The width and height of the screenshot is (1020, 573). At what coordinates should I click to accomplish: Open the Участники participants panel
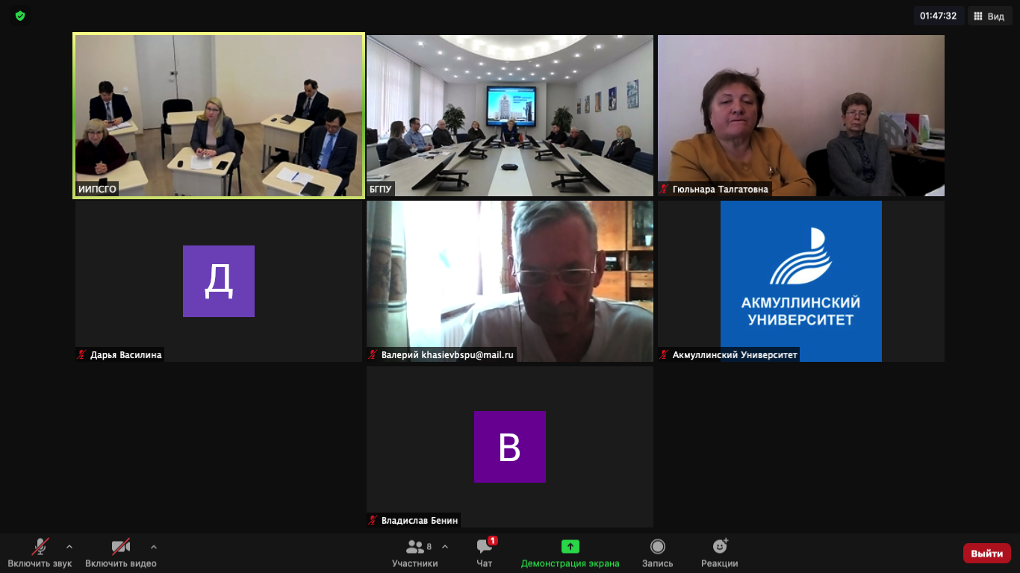(x=414, y=554)
